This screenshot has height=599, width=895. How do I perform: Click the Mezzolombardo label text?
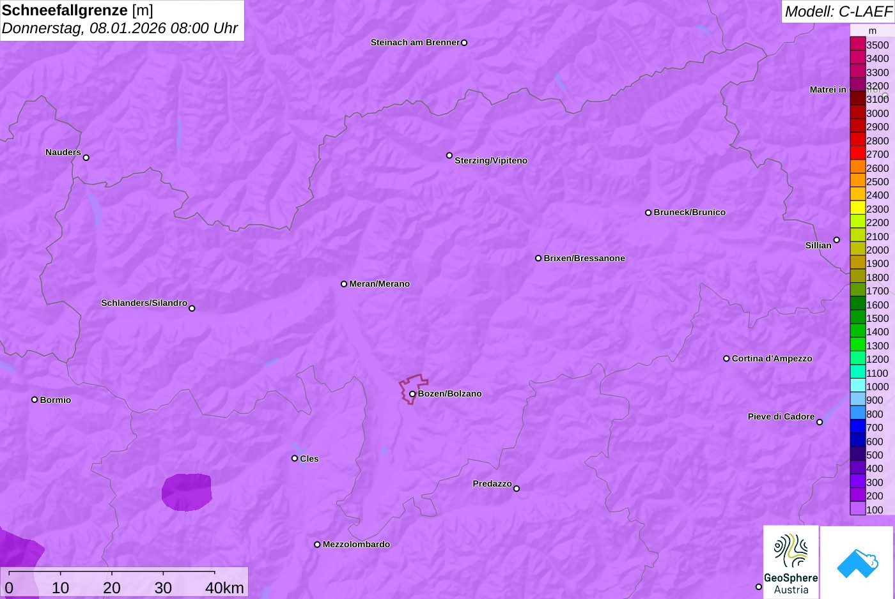tap(356, 544)
